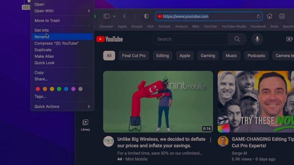This screenshot has width=294, height=165.
Task: Select the All filter chip
Action: [109, 55]
